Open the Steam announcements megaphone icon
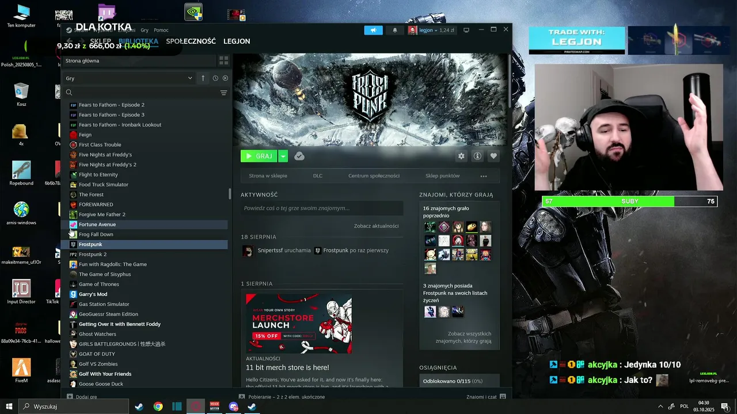The height and width of the screenshot is (414, 737). click(x=373, y=30)
